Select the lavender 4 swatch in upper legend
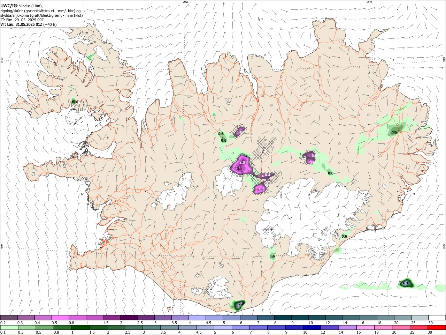The image size is (446, 335). [x=197, y=318]
